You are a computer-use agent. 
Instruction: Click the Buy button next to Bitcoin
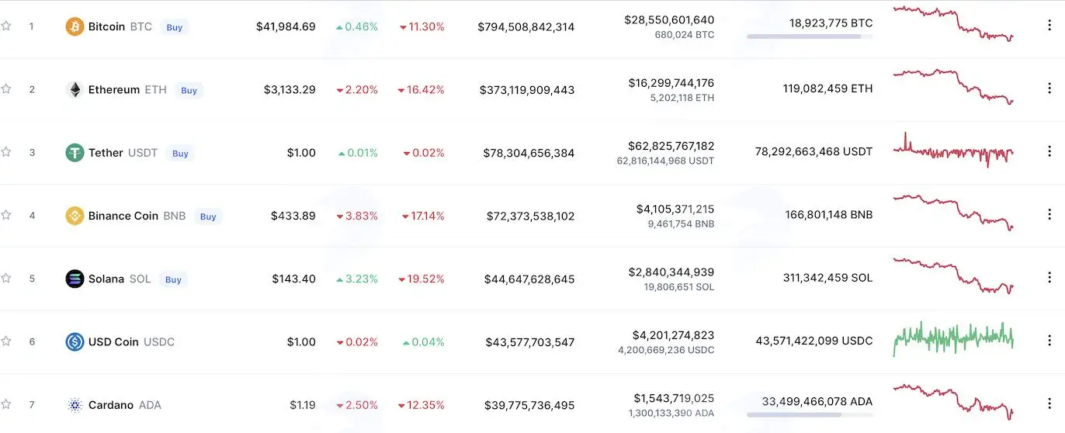(x=175, y=27)
